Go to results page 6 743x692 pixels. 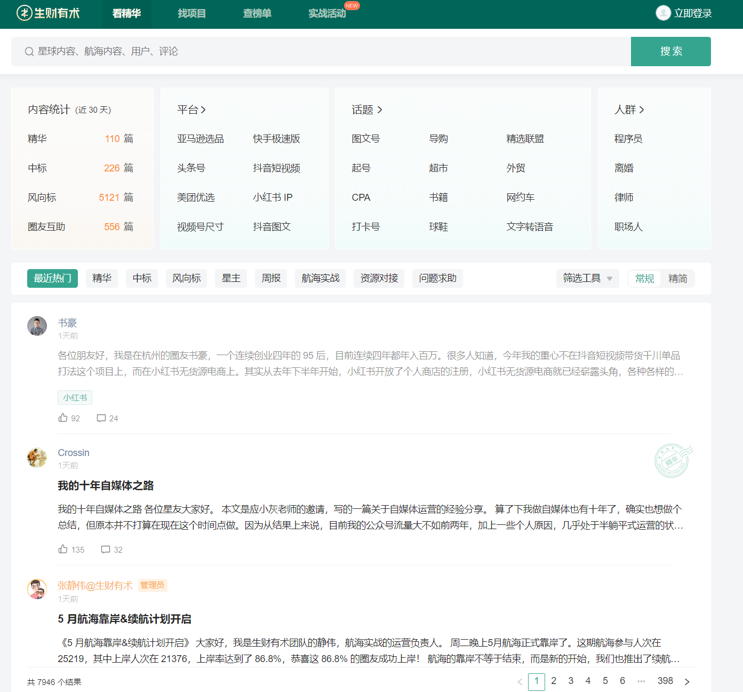click(622, 681)
